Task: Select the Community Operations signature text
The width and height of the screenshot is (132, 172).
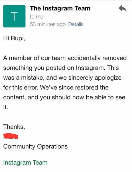Action: click(x=35, y=147)
